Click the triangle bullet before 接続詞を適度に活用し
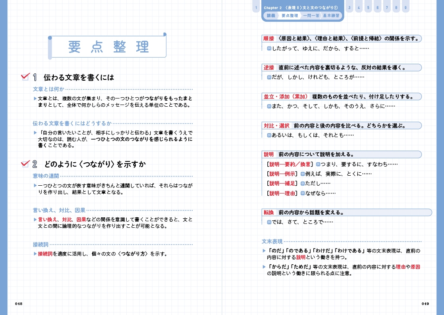Screen dimensions: 444x315 [35, 253]
